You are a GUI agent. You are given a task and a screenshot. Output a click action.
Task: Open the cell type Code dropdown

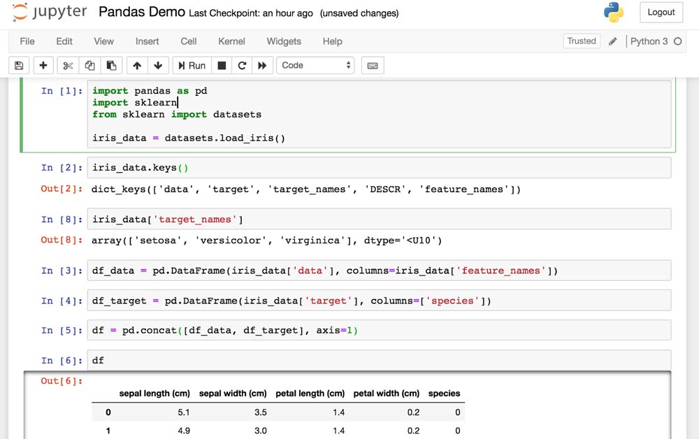pyautogui.click(x=316, y=66)
